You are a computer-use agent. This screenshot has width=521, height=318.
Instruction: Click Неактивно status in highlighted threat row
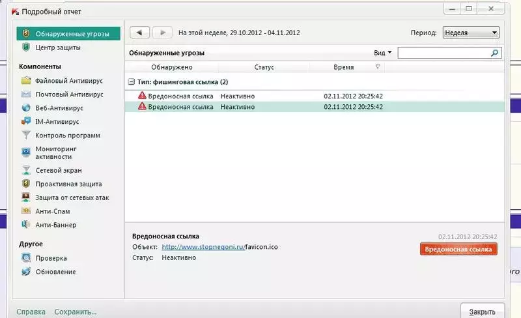[238, 107]
